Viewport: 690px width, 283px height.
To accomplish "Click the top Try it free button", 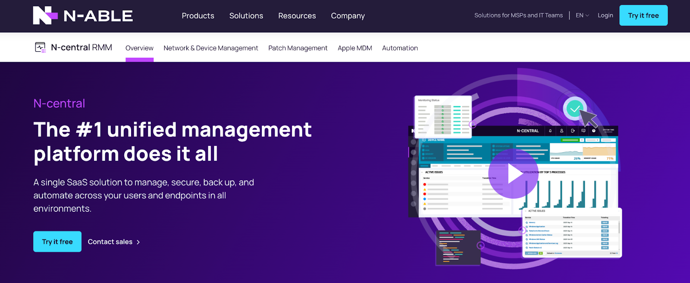I will [x=643, y=16].
